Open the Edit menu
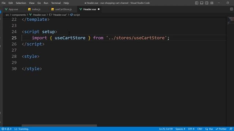 click(11, 3)
